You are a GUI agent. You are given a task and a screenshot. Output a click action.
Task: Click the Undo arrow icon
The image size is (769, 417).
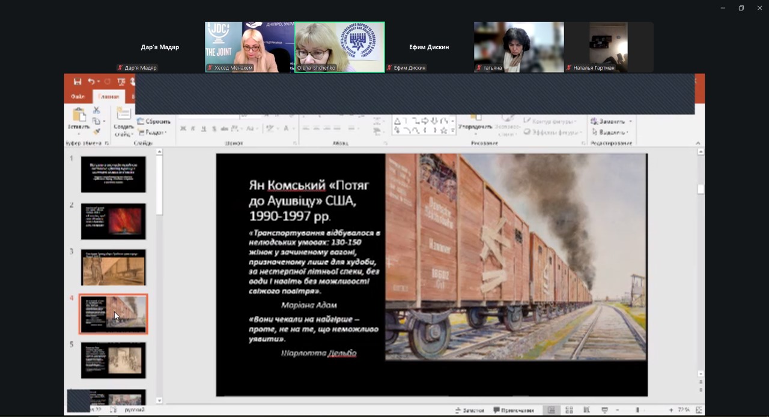[91, 82]
